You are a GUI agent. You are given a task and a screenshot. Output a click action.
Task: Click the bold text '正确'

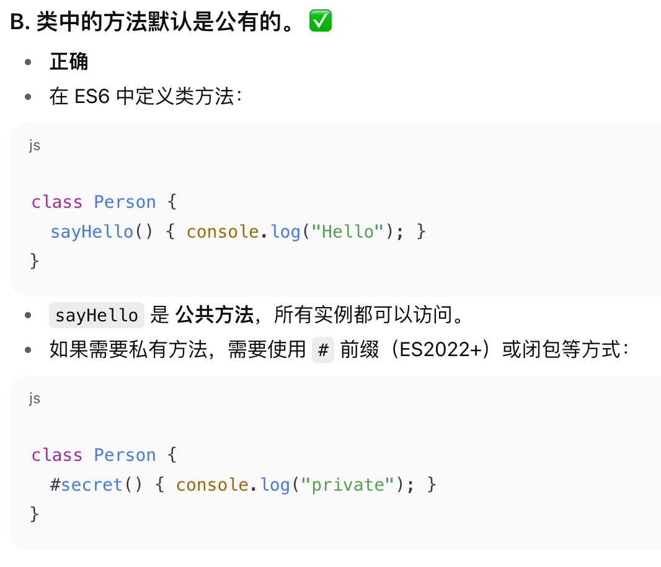(x=69, y=61)
